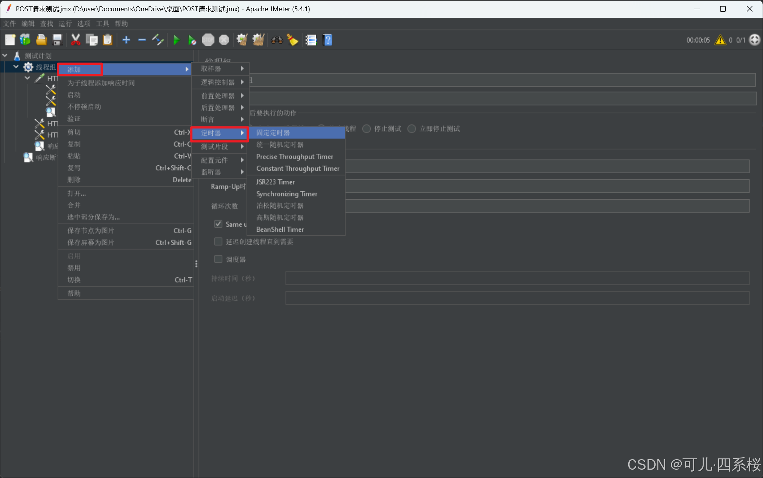The width and height of the screenshot is (763, 478).
Task: Click the 循环次数 input field
Action: 546,206
